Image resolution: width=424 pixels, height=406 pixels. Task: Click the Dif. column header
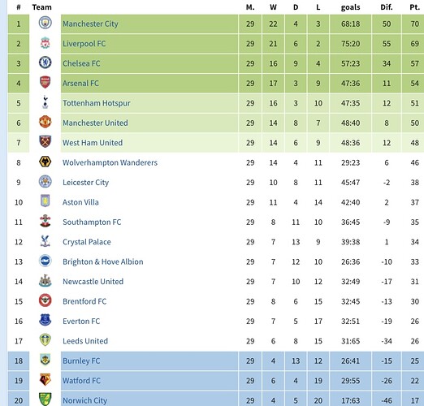(387, 7)
